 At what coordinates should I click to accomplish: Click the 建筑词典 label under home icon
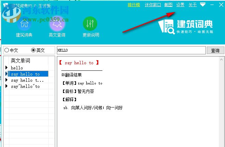(24, 35)
